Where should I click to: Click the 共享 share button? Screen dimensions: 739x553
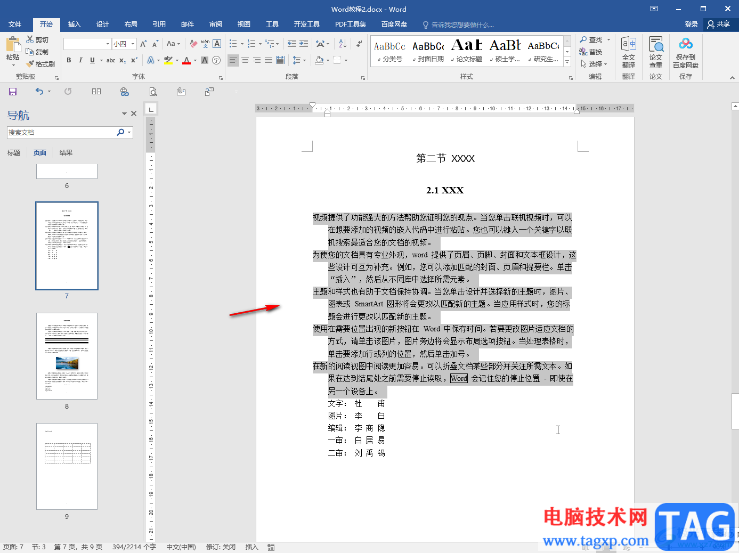719,25
